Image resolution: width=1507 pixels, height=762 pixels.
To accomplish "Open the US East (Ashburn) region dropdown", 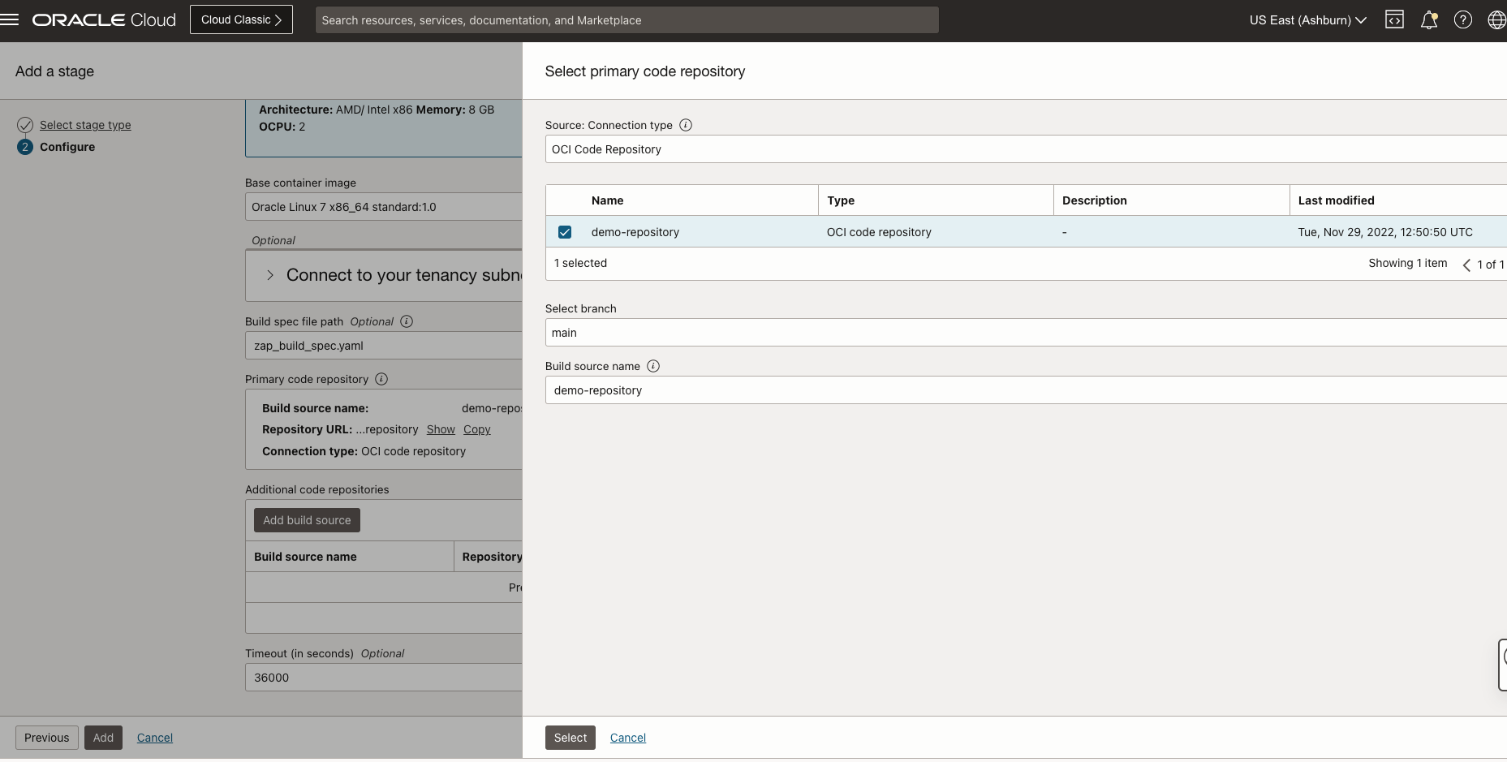I will (1307, 20).
